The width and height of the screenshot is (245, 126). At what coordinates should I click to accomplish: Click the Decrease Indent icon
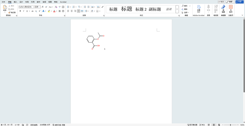point(85,7)
